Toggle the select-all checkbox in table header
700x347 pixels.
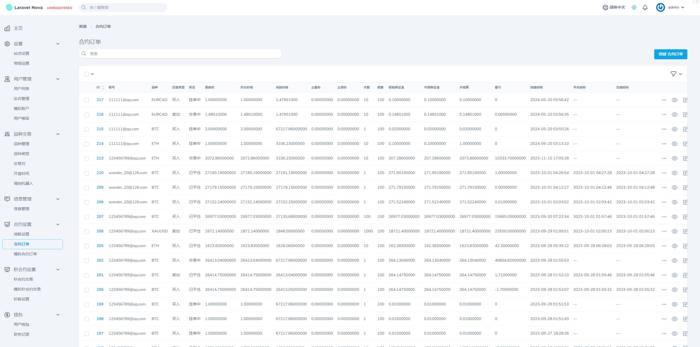click(x=87, y=74)
